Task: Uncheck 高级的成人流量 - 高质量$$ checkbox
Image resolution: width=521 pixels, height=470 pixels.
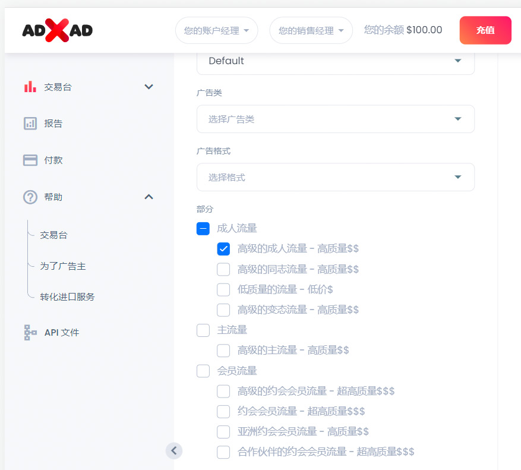Action: click(223, 249)
